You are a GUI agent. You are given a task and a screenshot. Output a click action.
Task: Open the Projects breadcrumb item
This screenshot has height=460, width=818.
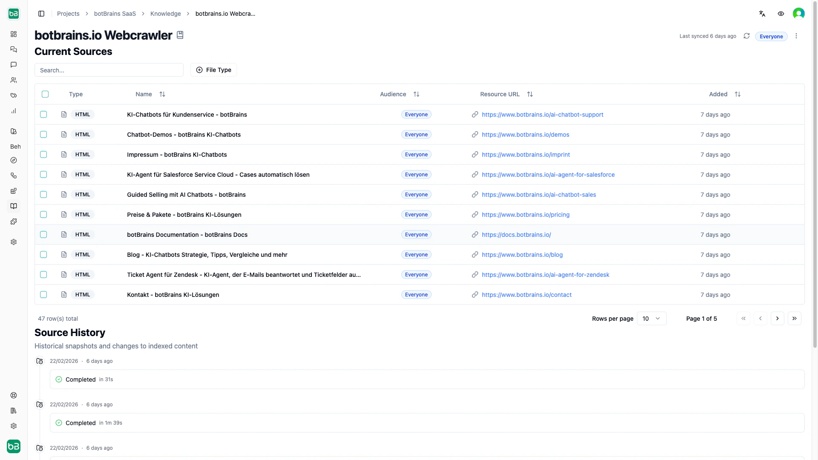(x=68, y=13)
